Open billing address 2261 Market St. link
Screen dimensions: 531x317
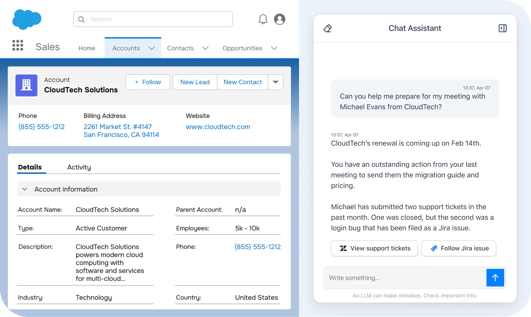[x=121, y=131]
